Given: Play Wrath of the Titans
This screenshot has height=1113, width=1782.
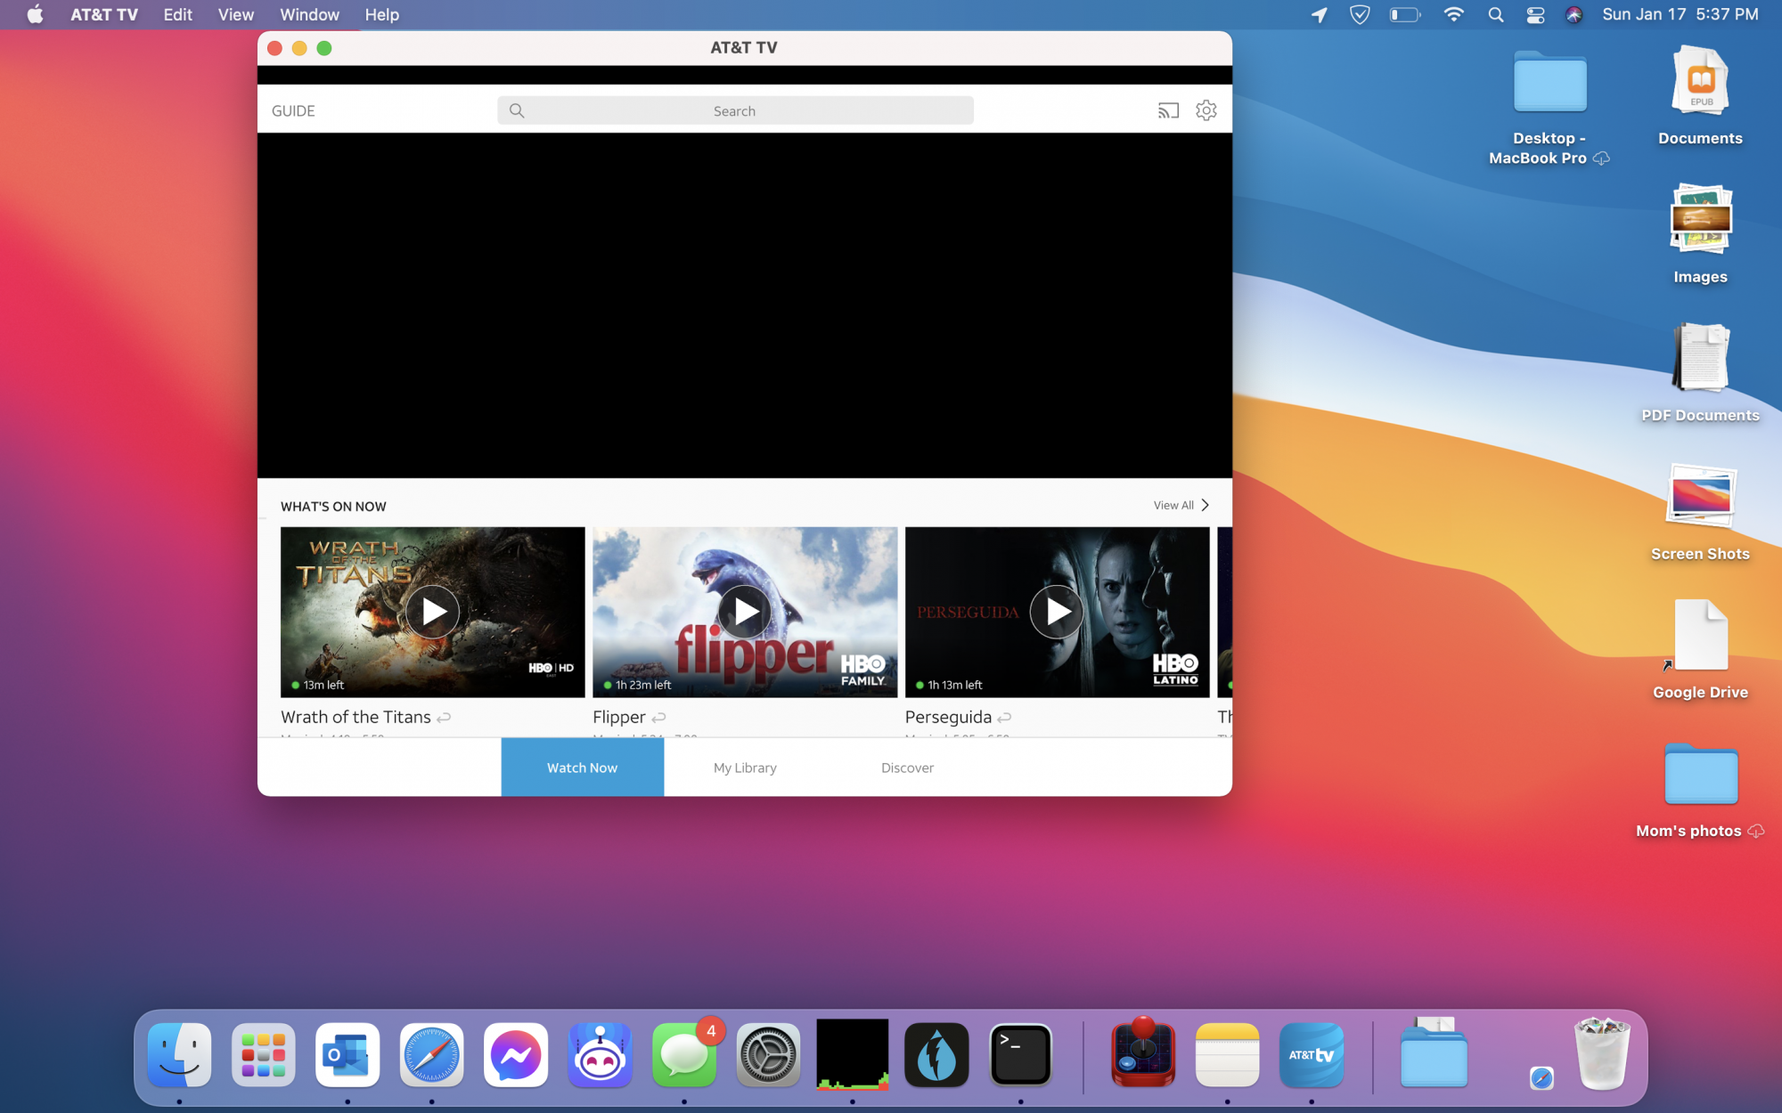Looking at the screenshot, I should tap(433, 612).
